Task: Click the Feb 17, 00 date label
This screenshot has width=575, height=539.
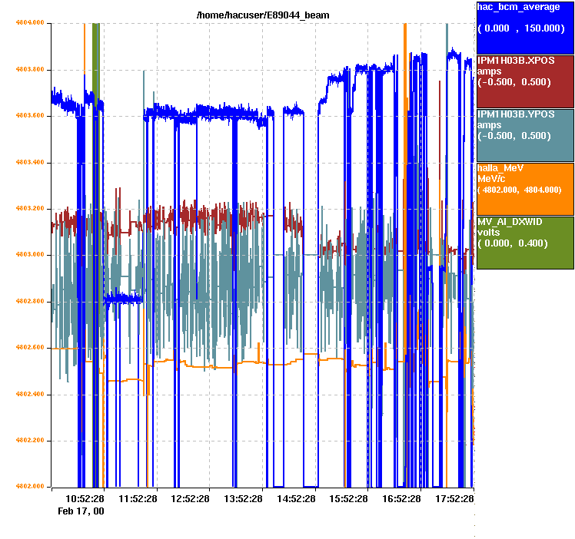Action: 81,511
